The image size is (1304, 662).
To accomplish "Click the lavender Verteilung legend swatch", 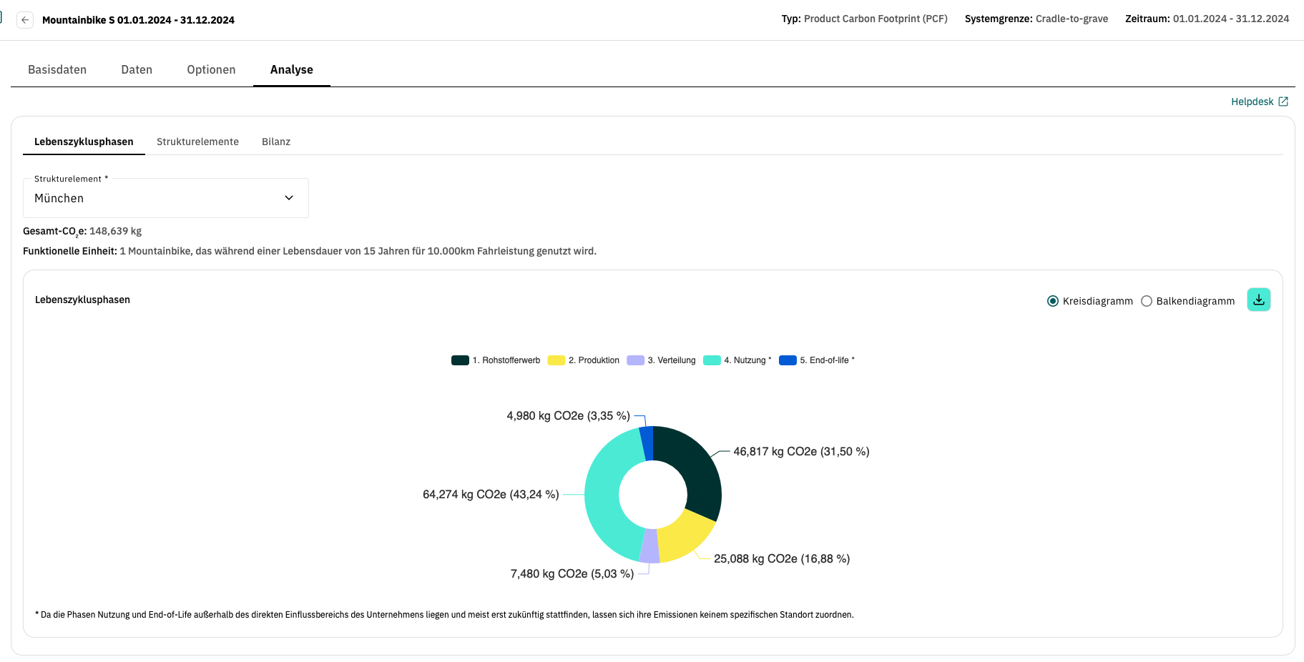I will [x=635, y=360].
